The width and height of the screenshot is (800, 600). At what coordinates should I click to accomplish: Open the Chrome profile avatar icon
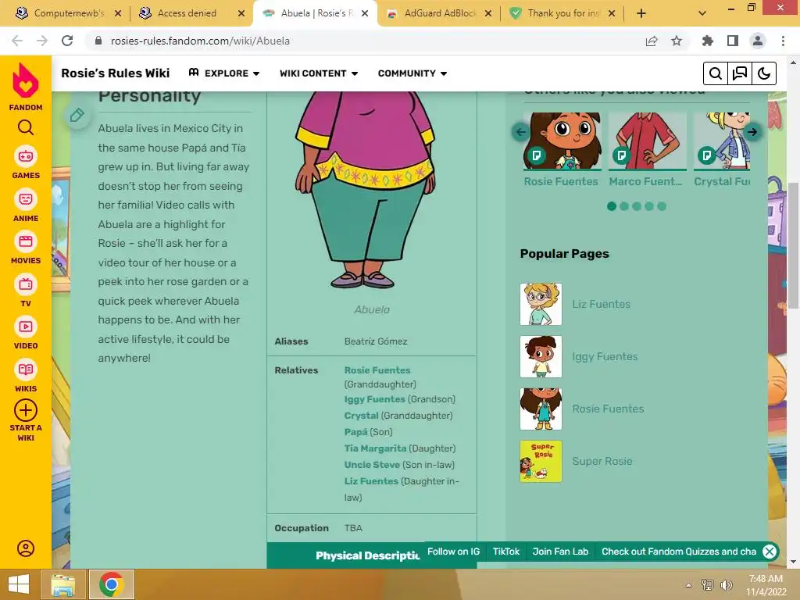[758, 41]
